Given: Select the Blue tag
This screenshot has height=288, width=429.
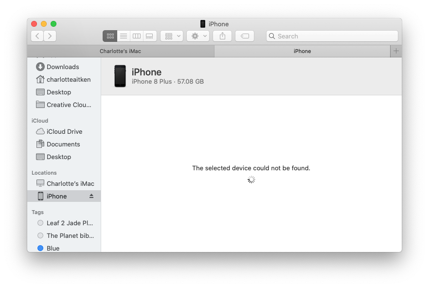Looking at the screenshot, I should pyautogui.click(x=64, y=248).
